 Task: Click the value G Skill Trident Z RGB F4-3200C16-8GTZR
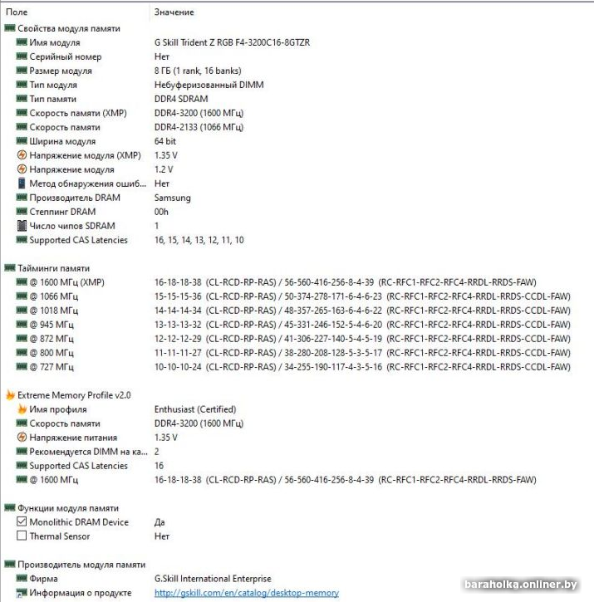232,42
